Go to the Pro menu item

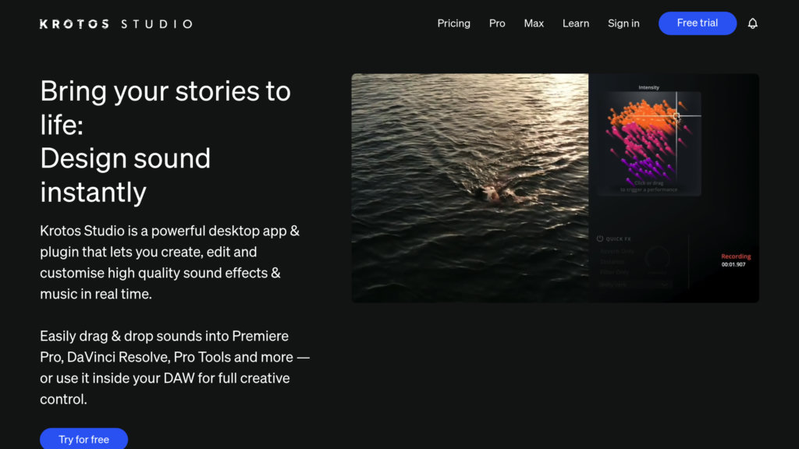click(497, 23)
